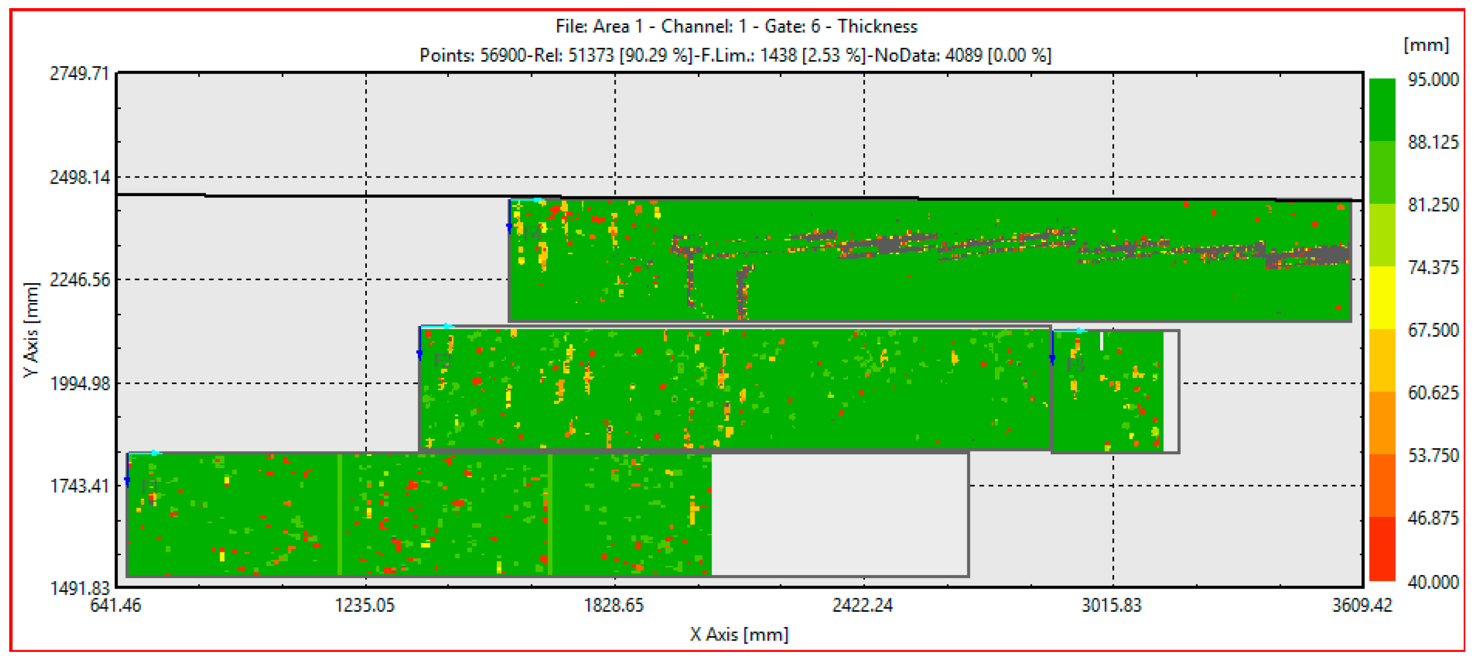
Task: Click the 40.000 color scale minimum label
Action: coord(1433,582)
